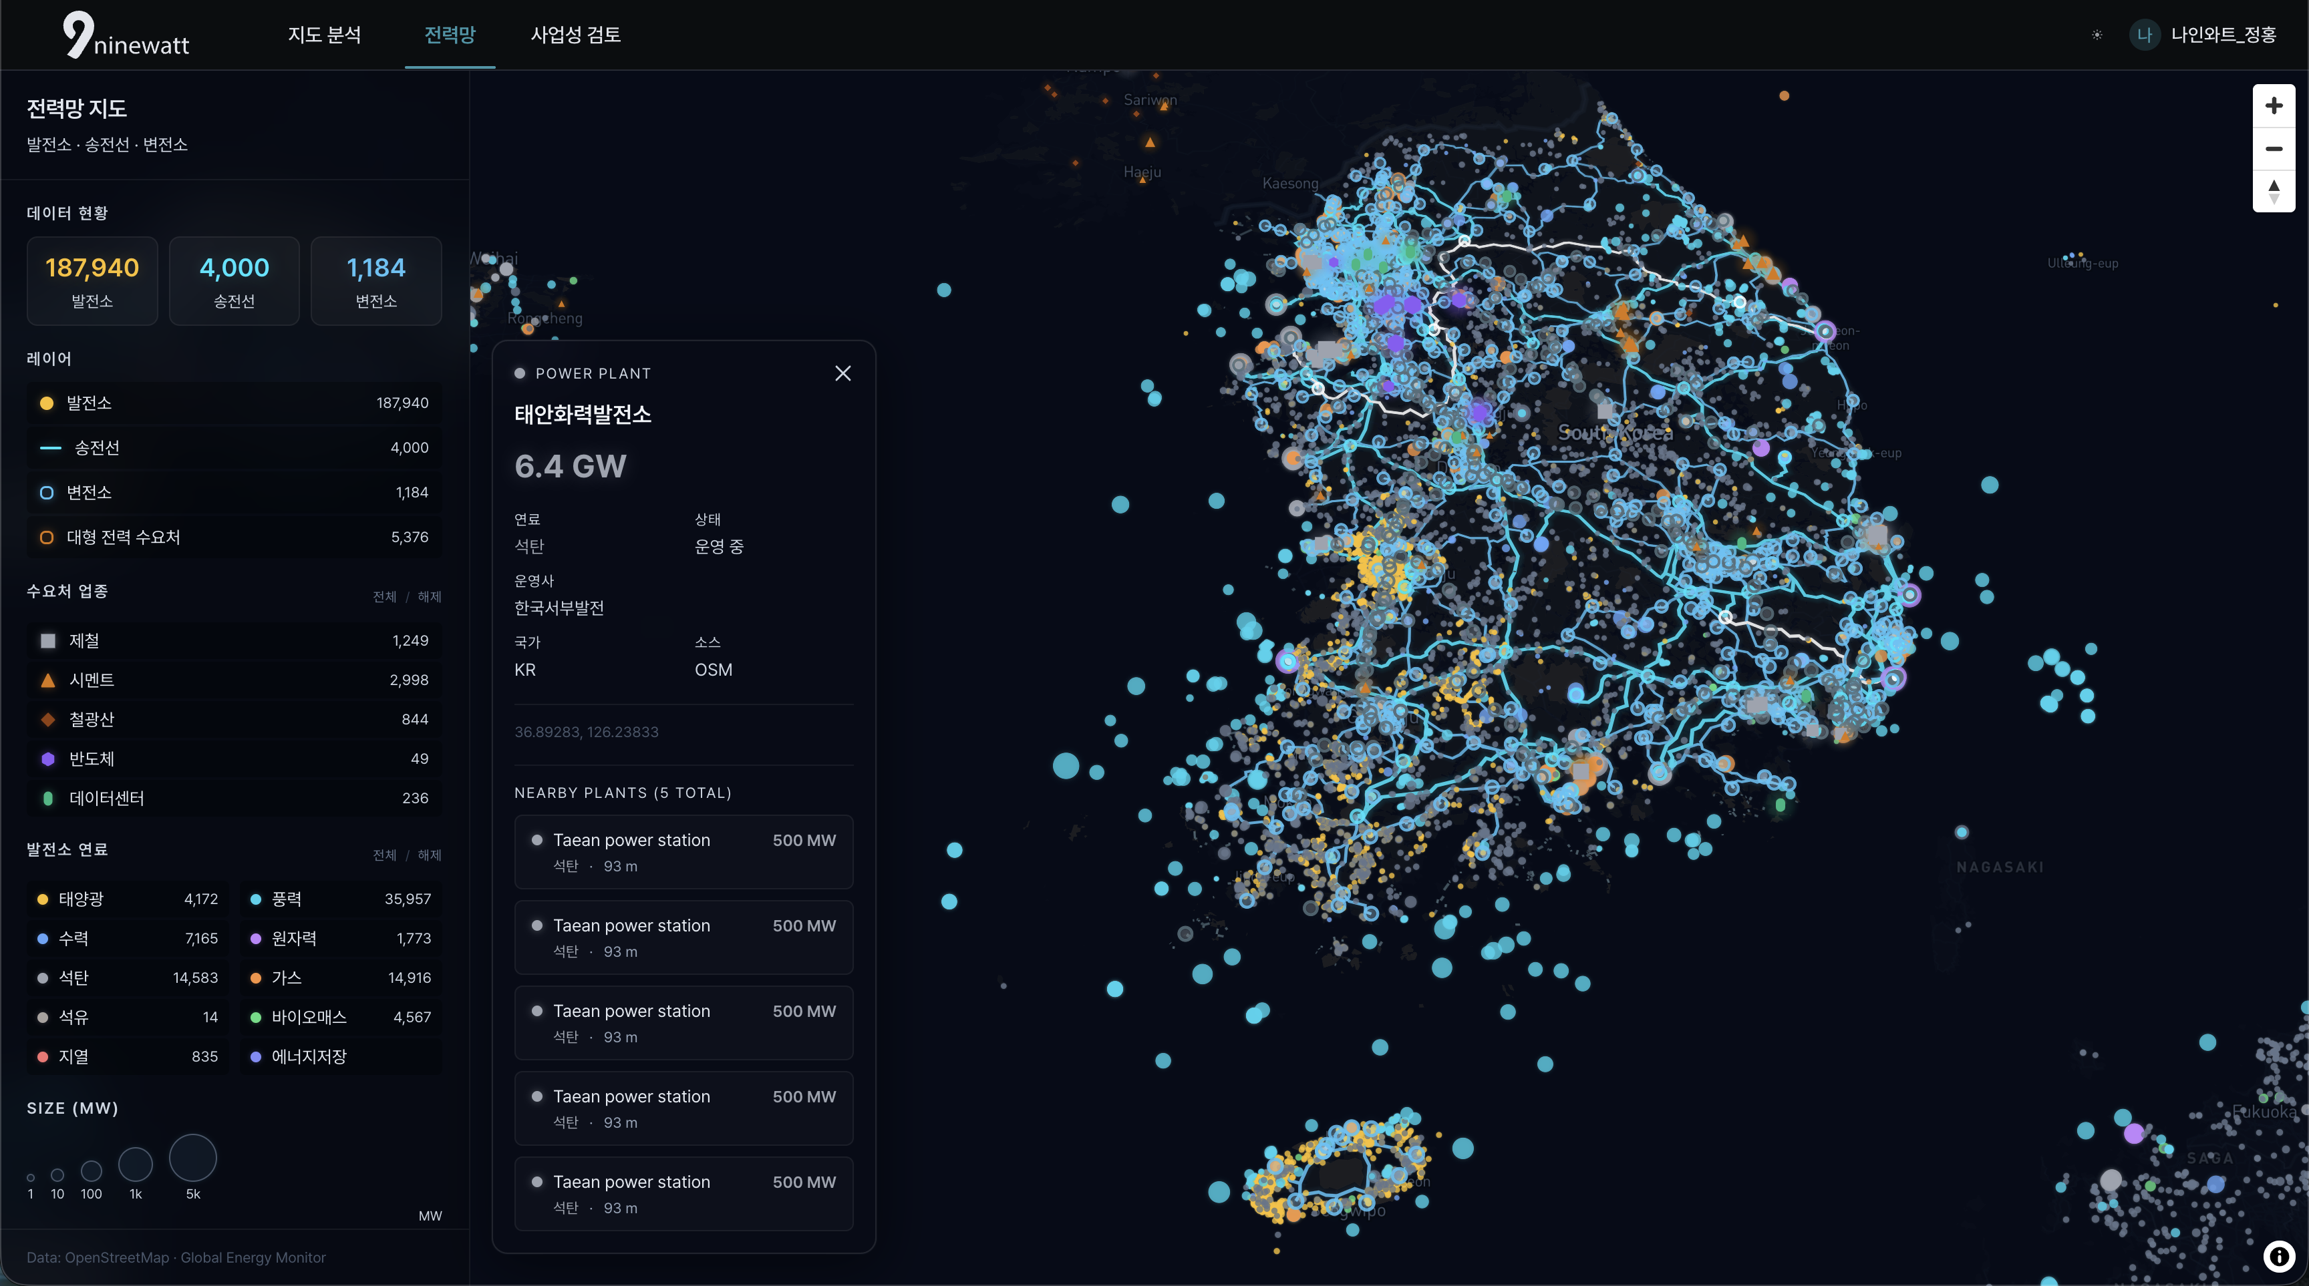Click the 187,940 발전소 stat card
The height and width of the screenshot is (1286, 2309).
click(92, 281)
